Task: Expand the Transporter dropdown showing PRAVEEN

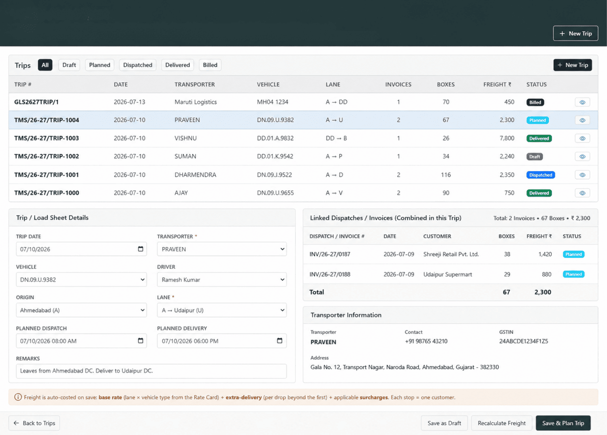Action: 222,249
